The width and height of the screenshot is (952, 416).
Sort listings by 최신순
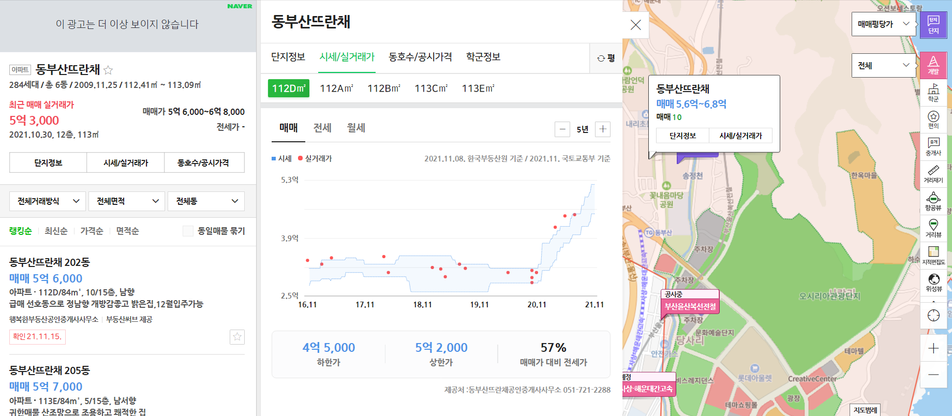click(x=56, y=231)
